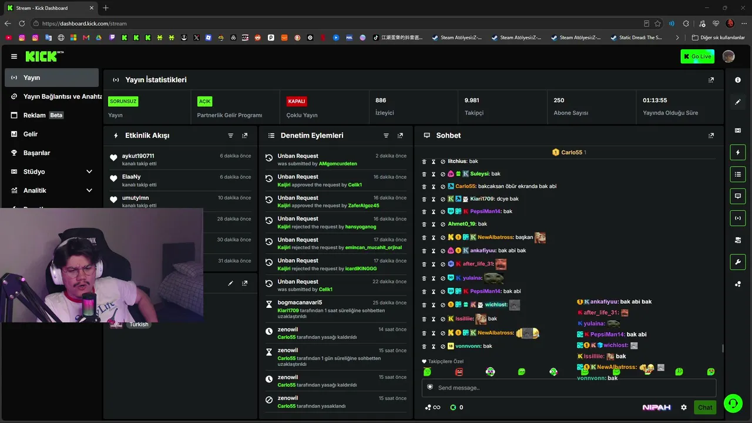The height and width of the screenshot is (423, 752).
Task: Delete yulaina's chat message
Action: [424, 278]
